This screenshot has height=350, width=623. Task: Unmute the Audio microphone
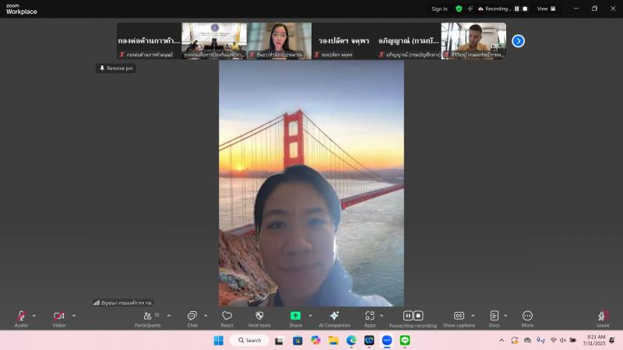point(21,319)
